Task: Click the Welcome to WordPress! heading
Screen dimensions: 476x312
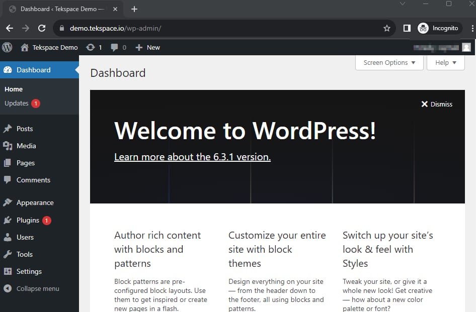Action: tap(245, 131)
